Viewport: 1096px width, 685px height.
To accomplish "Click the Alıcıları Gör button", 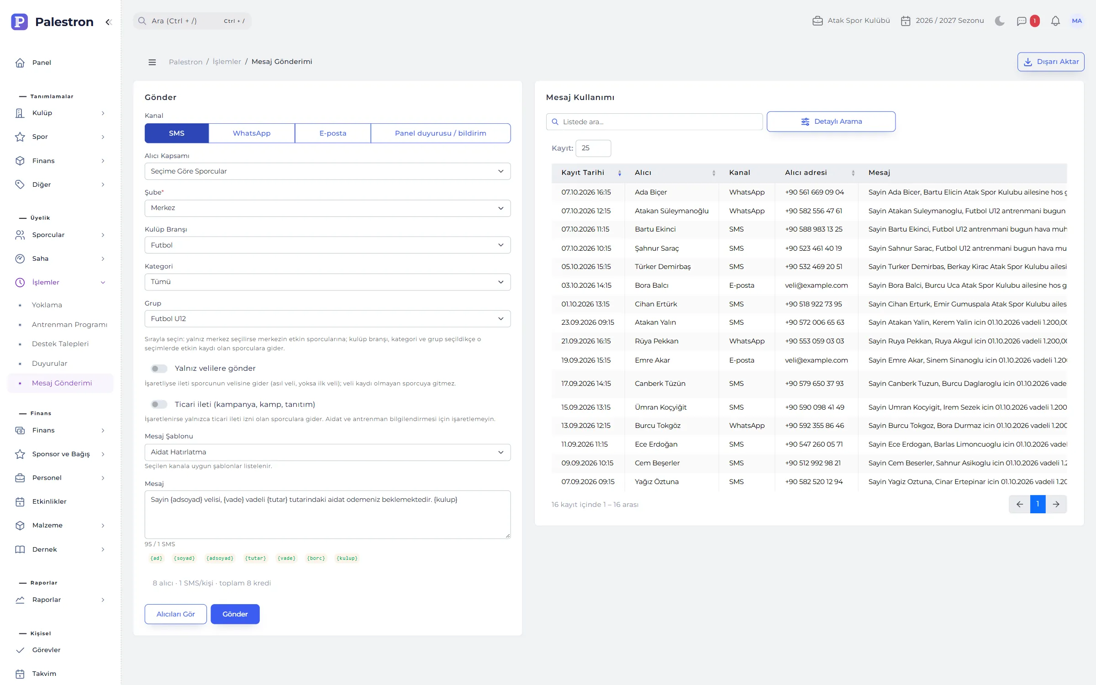I will (176, 614).
